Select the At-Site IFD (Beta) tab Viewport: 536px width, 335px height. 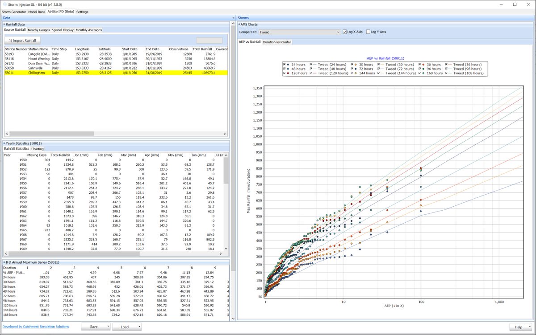coord(61,12)
